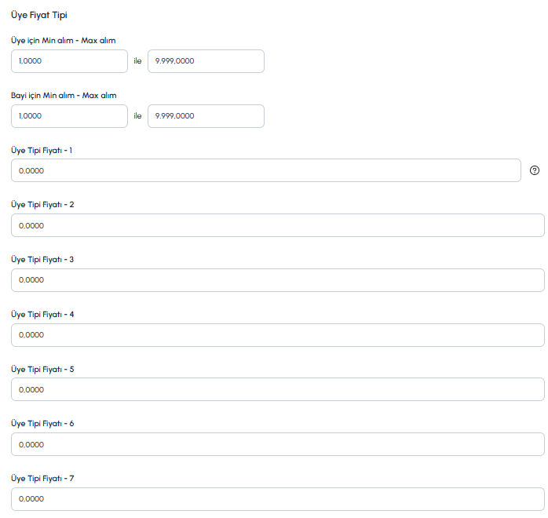The image size is (548, 518).
Task: Click the 'Üye Tipi Fiyatı - 6' label
Action: tap(42, 424)
